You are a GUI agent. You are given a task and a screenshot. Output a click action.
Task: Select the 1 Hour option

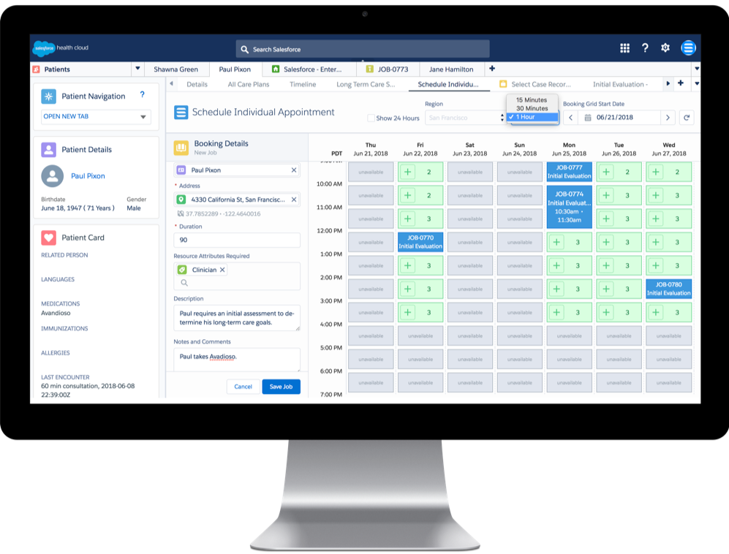click(x=533, y=117)
